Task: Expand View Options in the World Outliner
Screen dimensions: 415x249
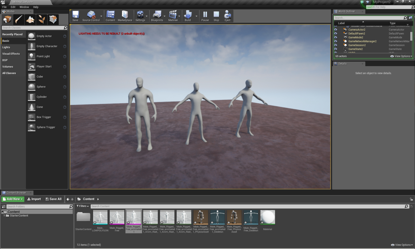Action: (x=401, y=56)
